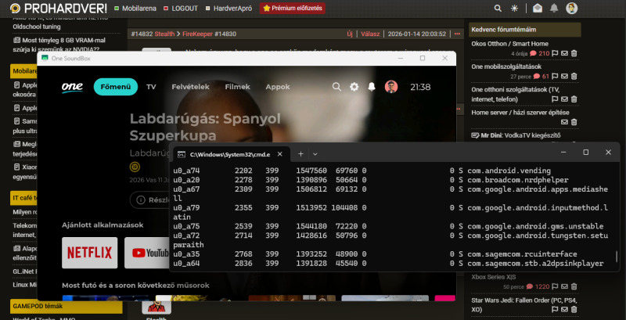Email icon for Star Wars Jedi topic
Viewport: 626px width, 320px height.
[564, 309]
